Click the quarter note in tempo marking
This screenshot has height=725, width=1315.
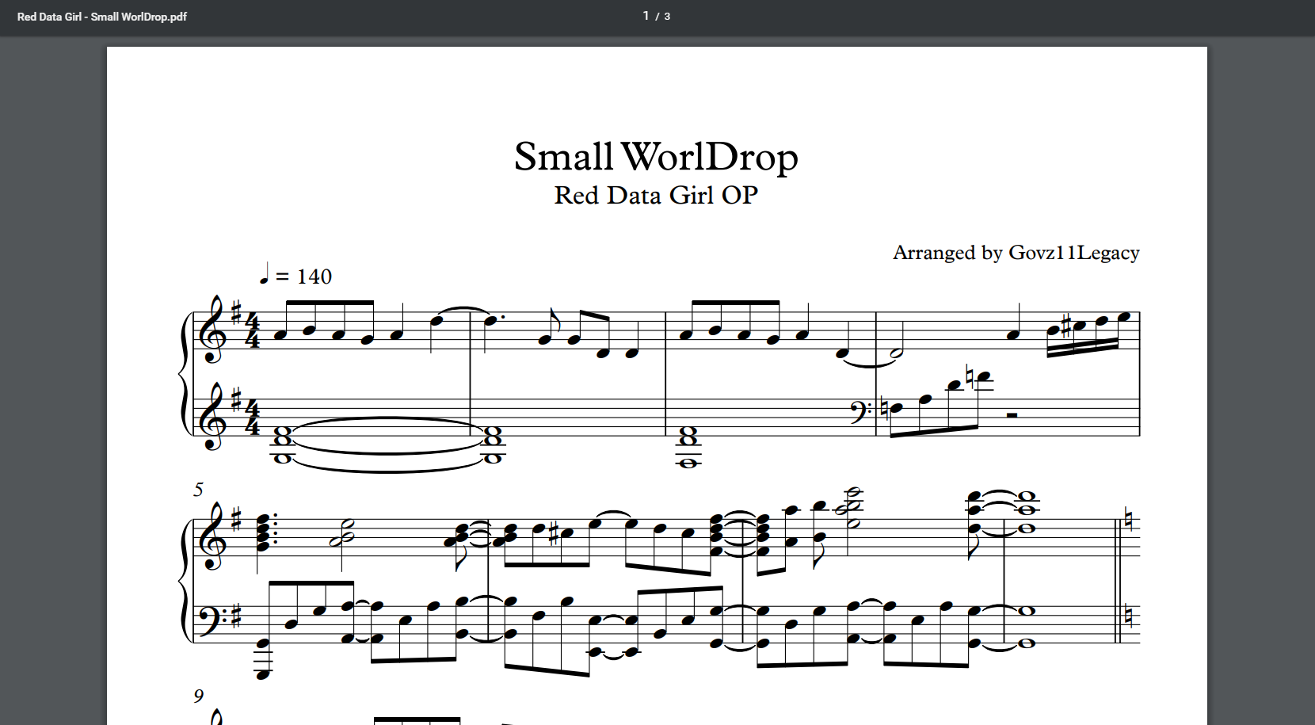(265, 274)
